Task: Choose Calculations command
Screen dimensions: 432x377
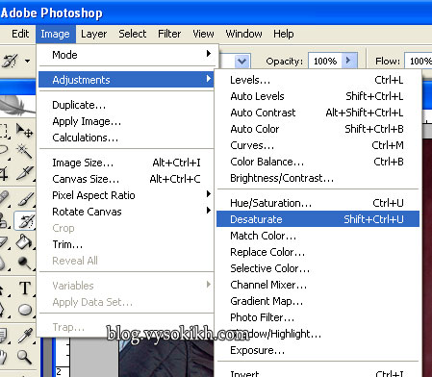Action: coord(126,138)
